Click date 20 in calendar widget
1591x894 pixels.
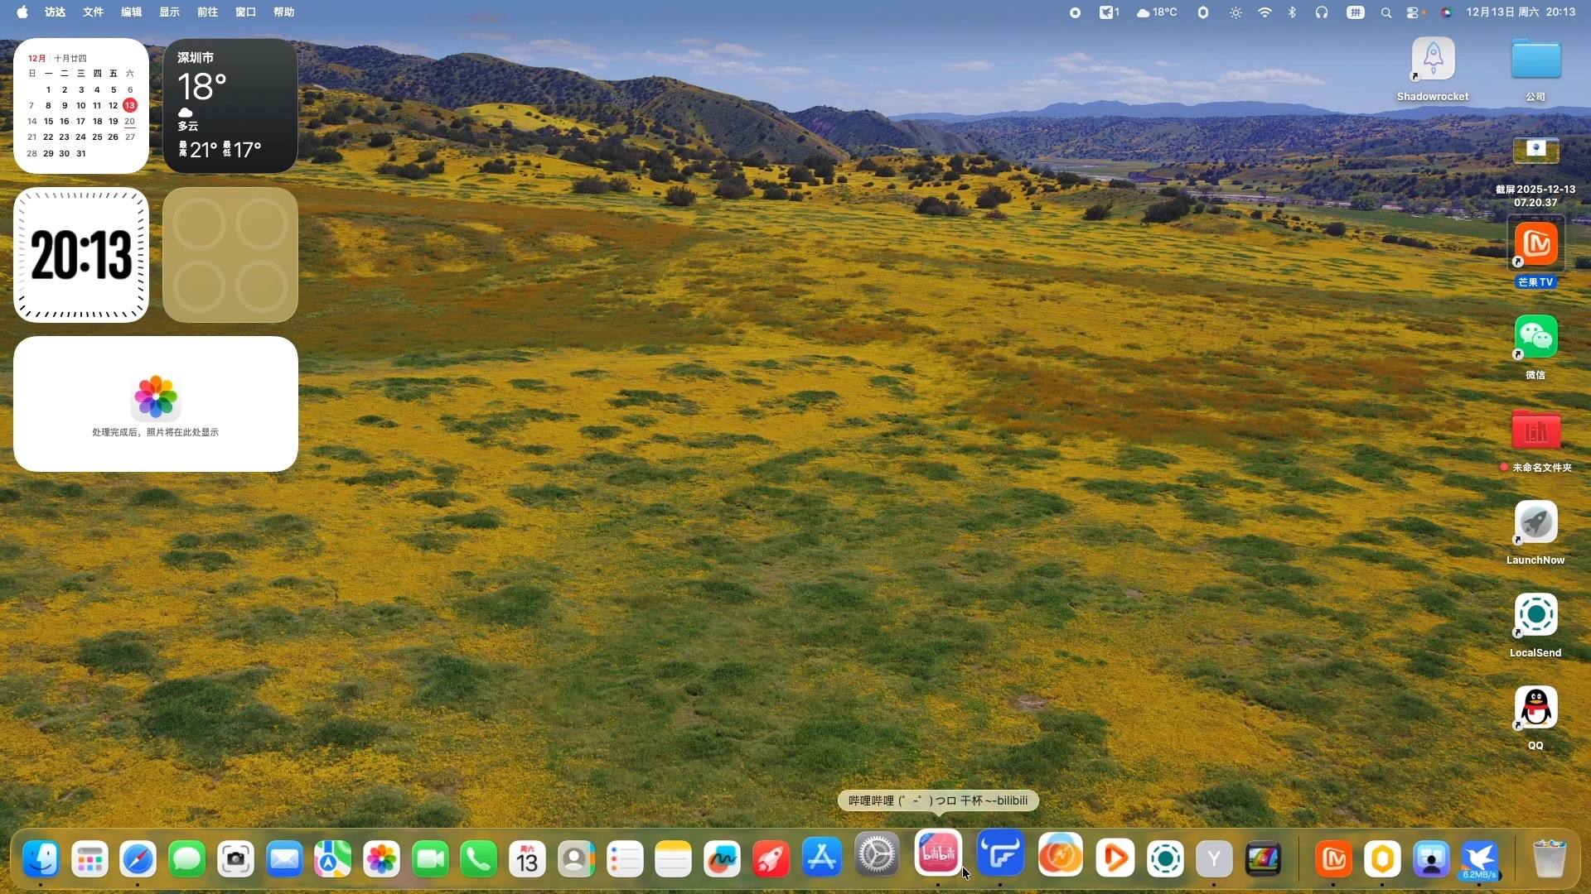coord(129,121)
